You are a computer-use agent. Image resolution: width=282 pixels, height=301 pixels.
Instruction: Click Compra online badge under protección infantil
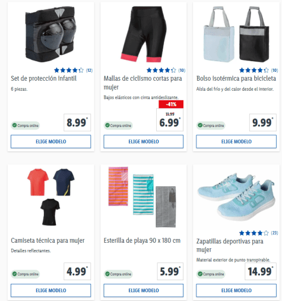click(26, 125)
